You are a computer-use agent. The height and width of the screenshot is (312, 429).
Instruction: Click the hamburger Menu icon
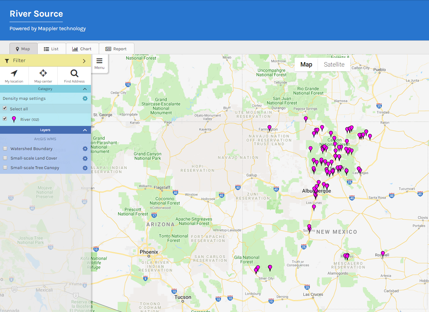click(x=99, y=61)
